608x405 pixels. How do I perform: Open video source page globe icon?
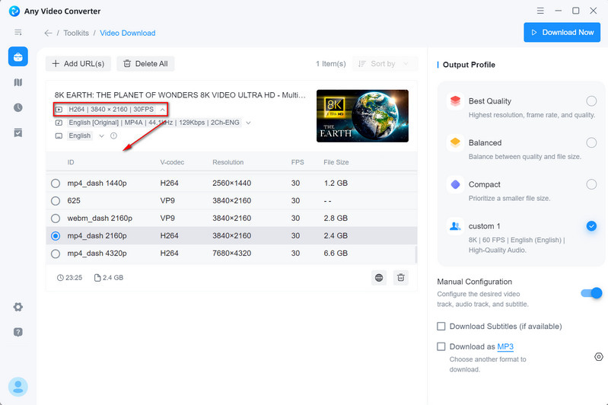click(x=379, y=278)
